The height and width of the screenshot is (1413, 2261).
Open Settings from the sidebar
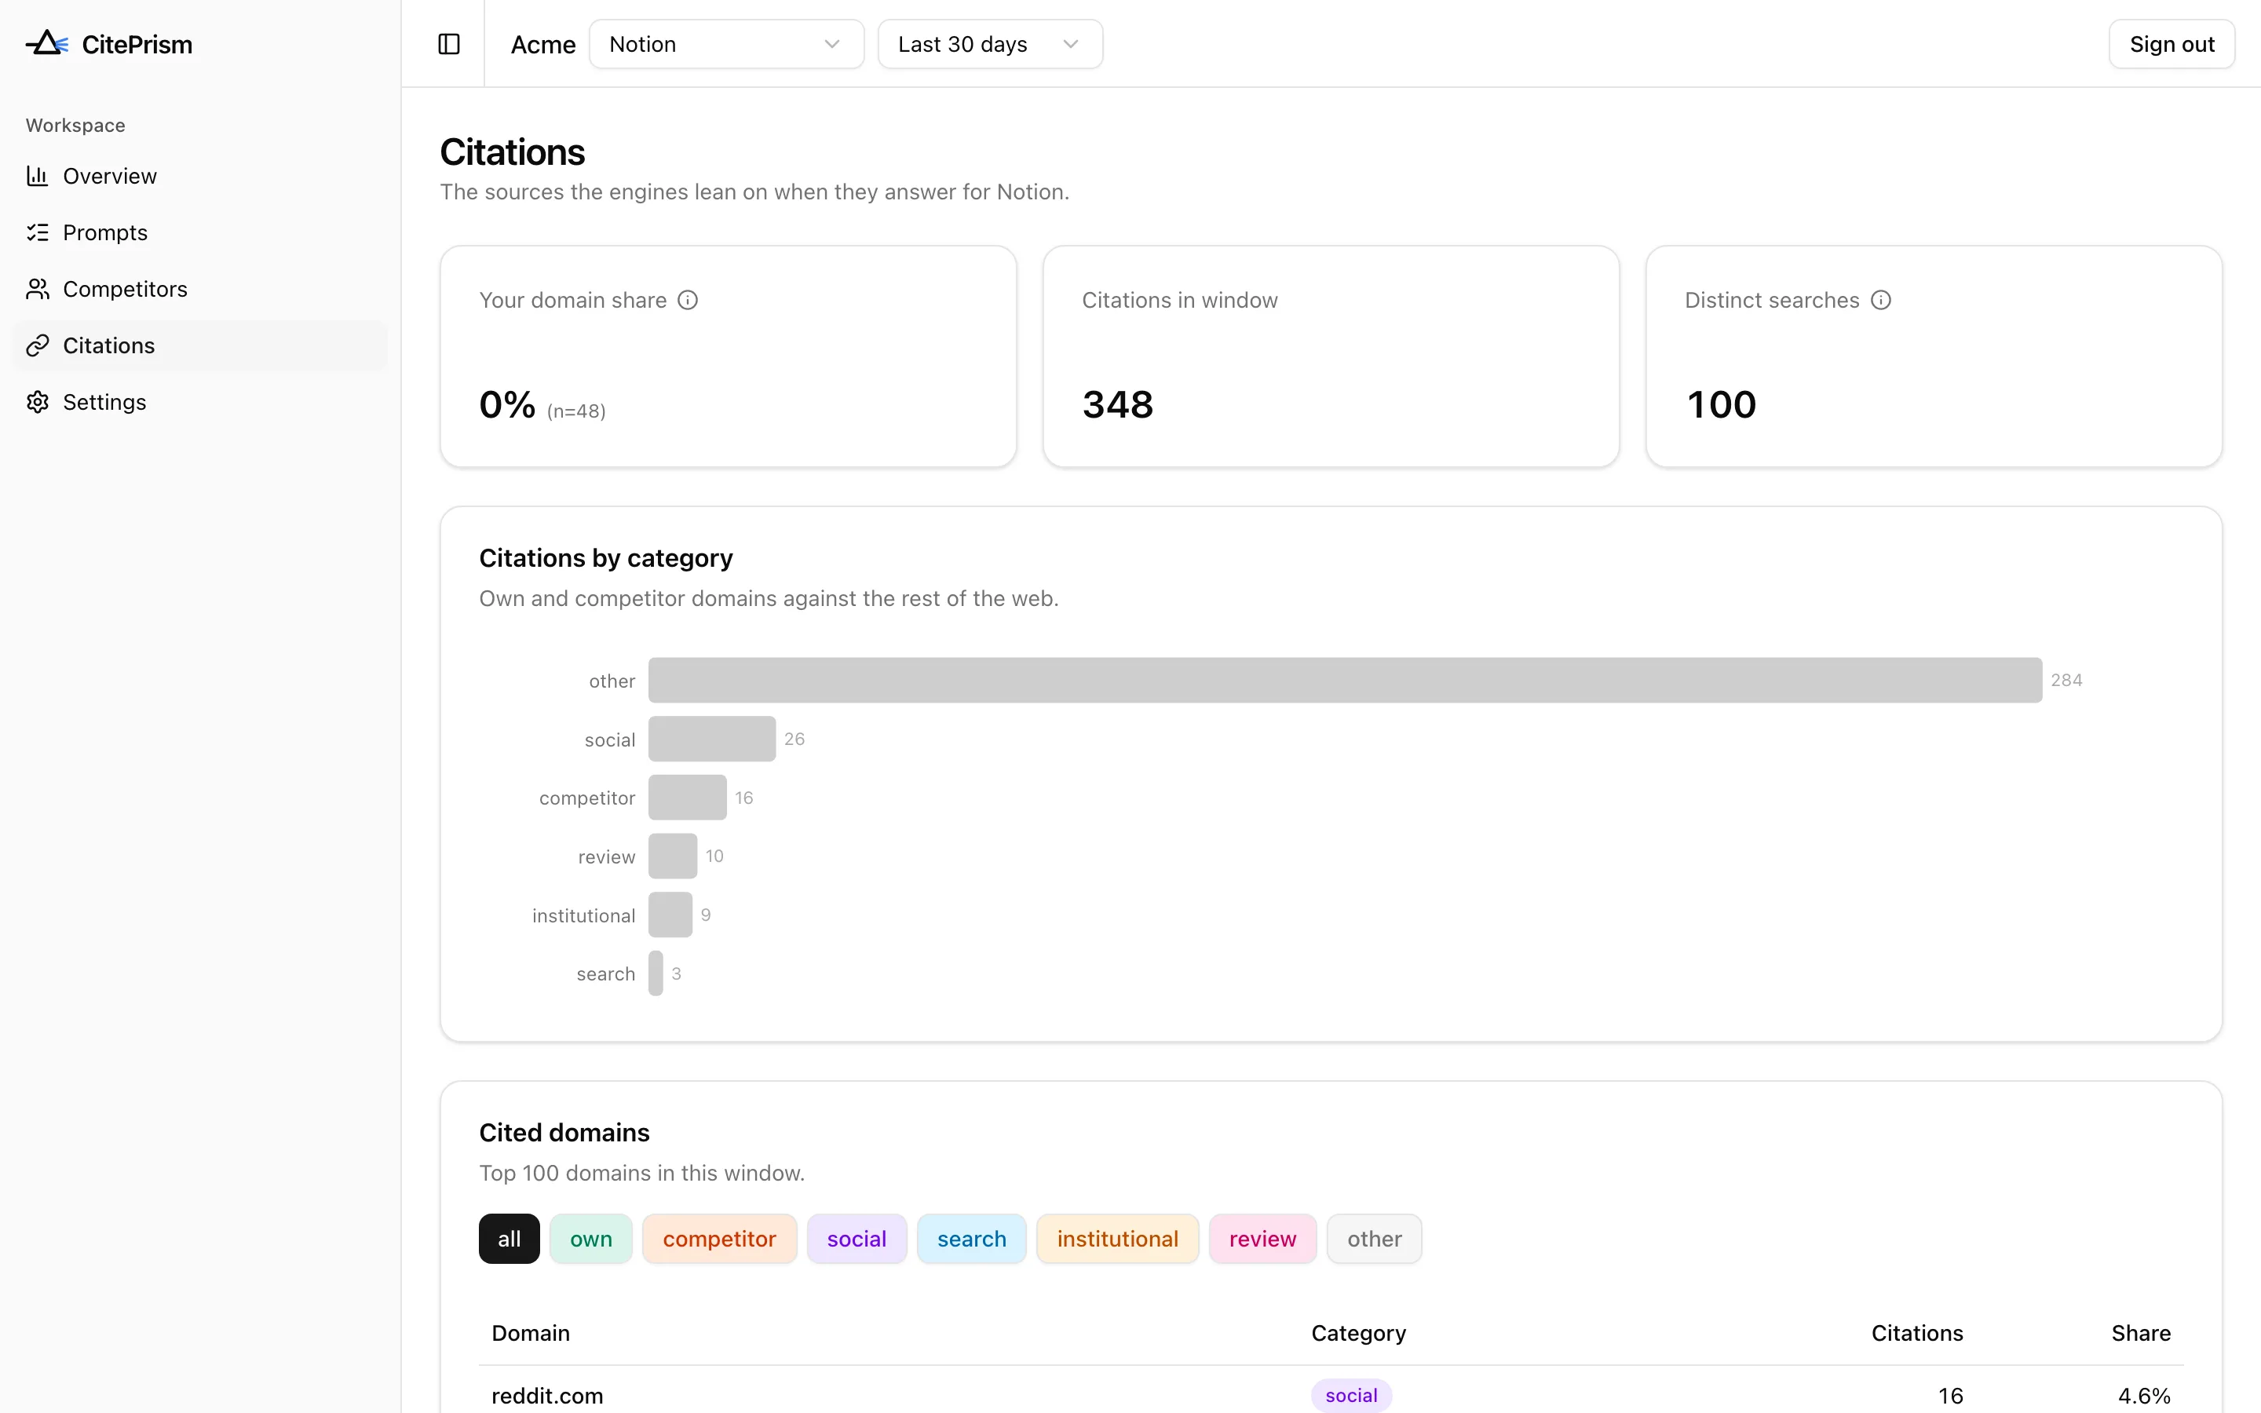pyautogui.click(x=200, y=402)
